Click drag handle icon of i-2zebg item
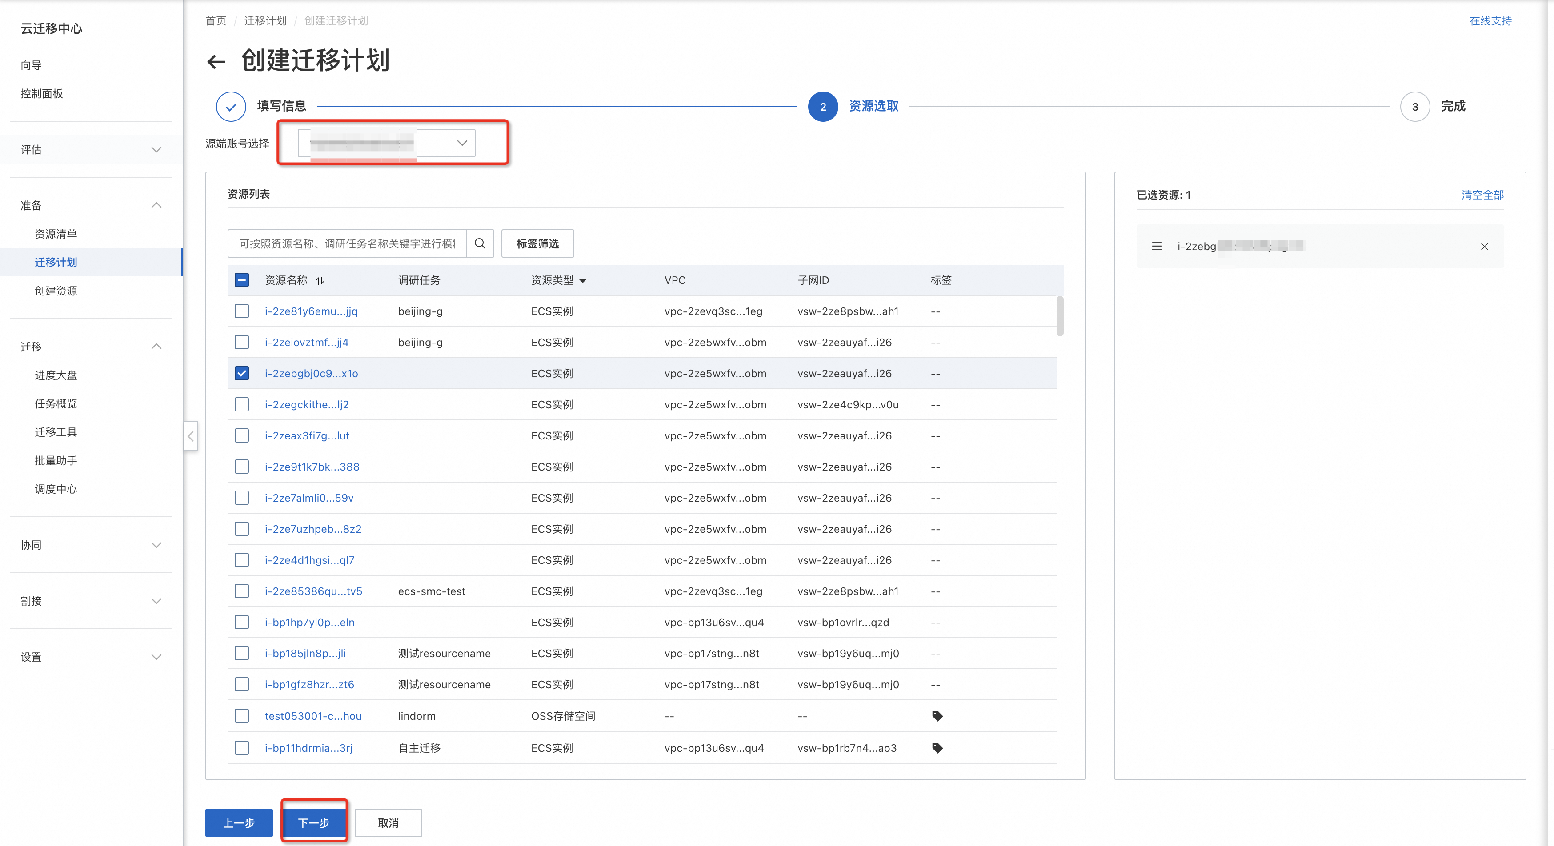The image size is (1554, 846). [1157, 247]
